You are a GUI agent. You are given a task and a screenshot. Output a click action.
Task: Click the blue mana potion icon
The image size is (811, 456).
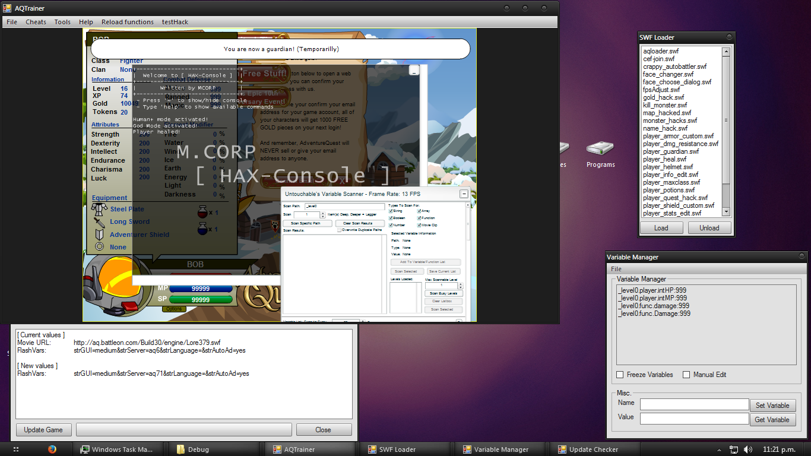[x=202, y=229]
